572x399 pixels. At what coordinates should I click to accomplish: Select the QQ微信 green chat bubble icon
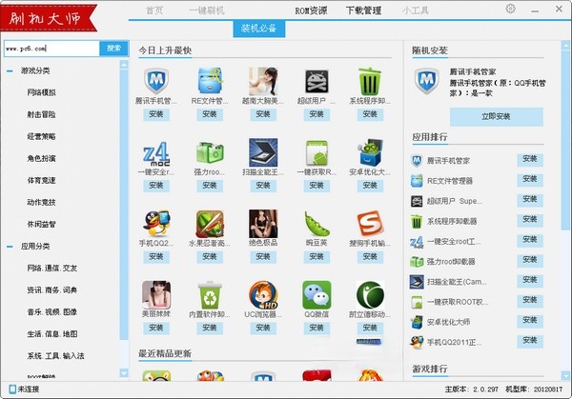317,295
